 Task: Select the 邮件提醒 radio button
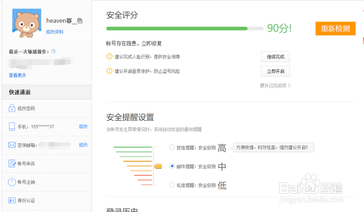(172, 166)
